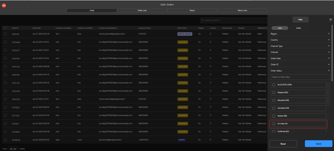
Task: Select the row checkbox for order 107468709
Action: 5,140
